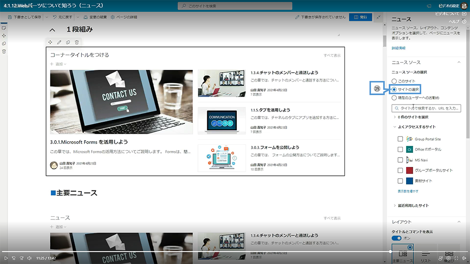Open the COMMUNICATION laptop thumbnail
This screenshot has width=470, height=264.
pos(221,121)
